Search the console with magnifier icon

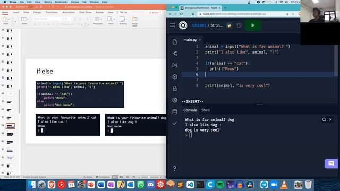[324, 119]
